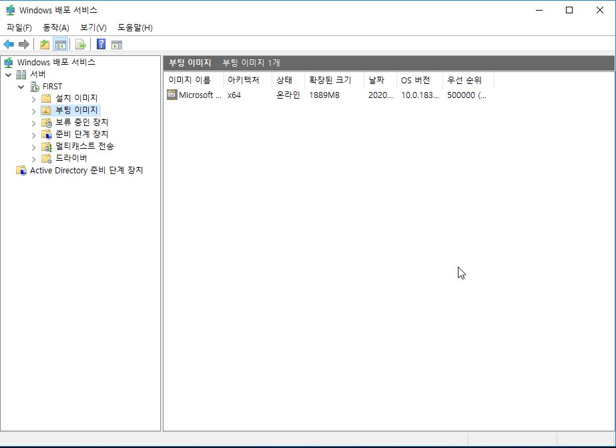Sort by the 이미지 이름 column header
This screenshot has width=616, height=448.
(x=194, y=80)
